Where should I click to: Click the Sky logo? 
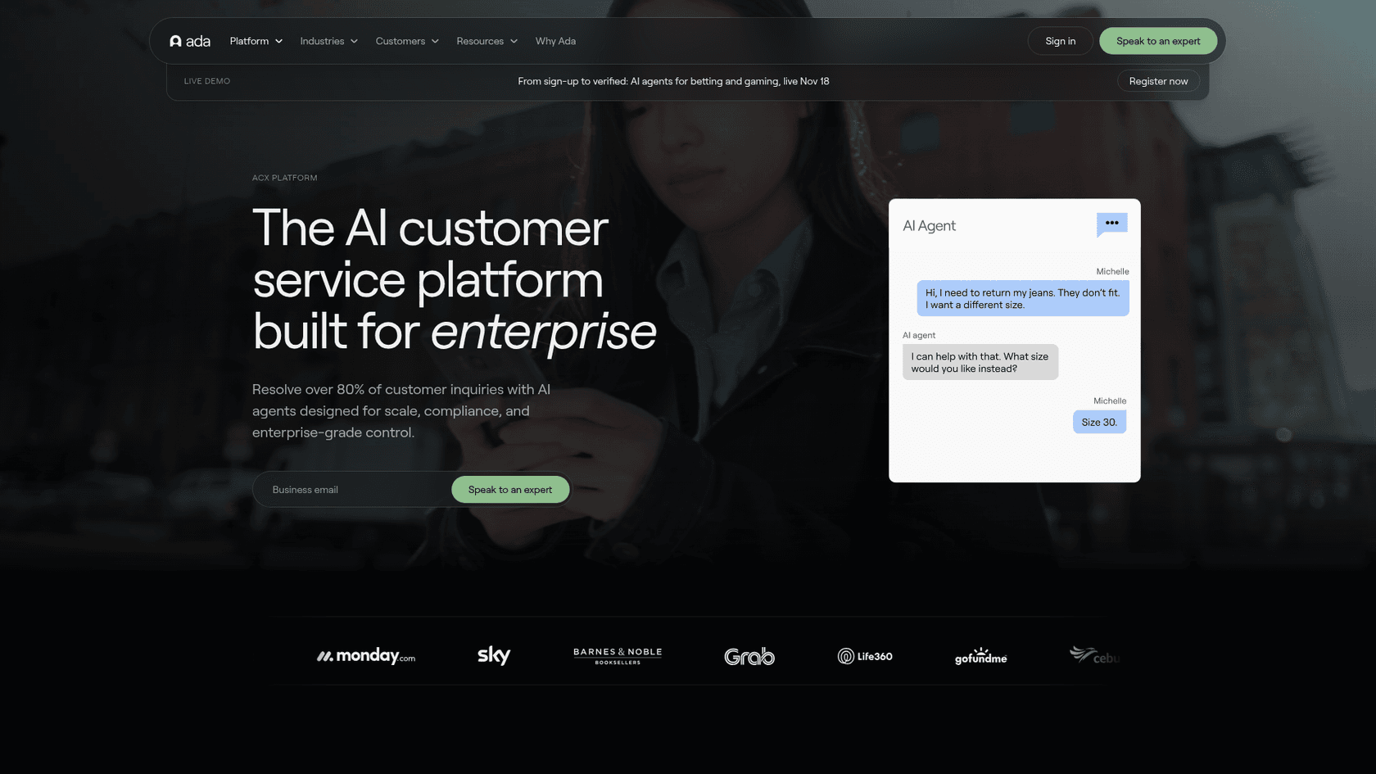coord(494,655)
